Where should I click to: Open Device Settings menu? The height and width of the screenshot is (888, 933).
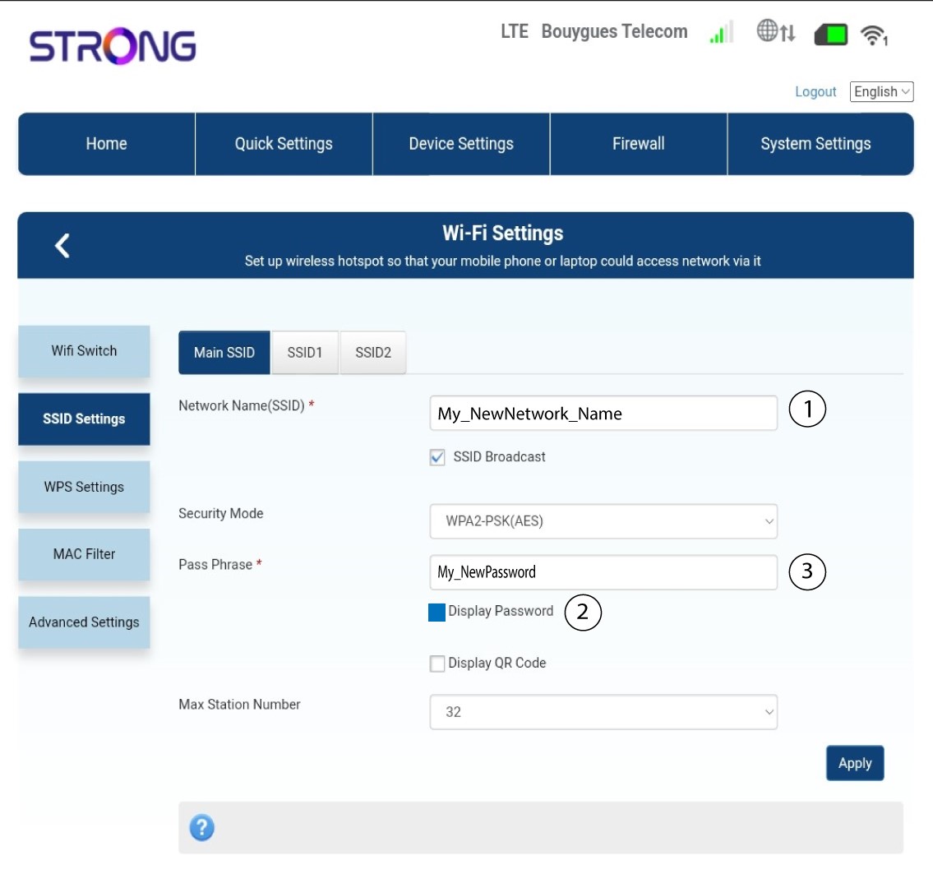[461, 144]
